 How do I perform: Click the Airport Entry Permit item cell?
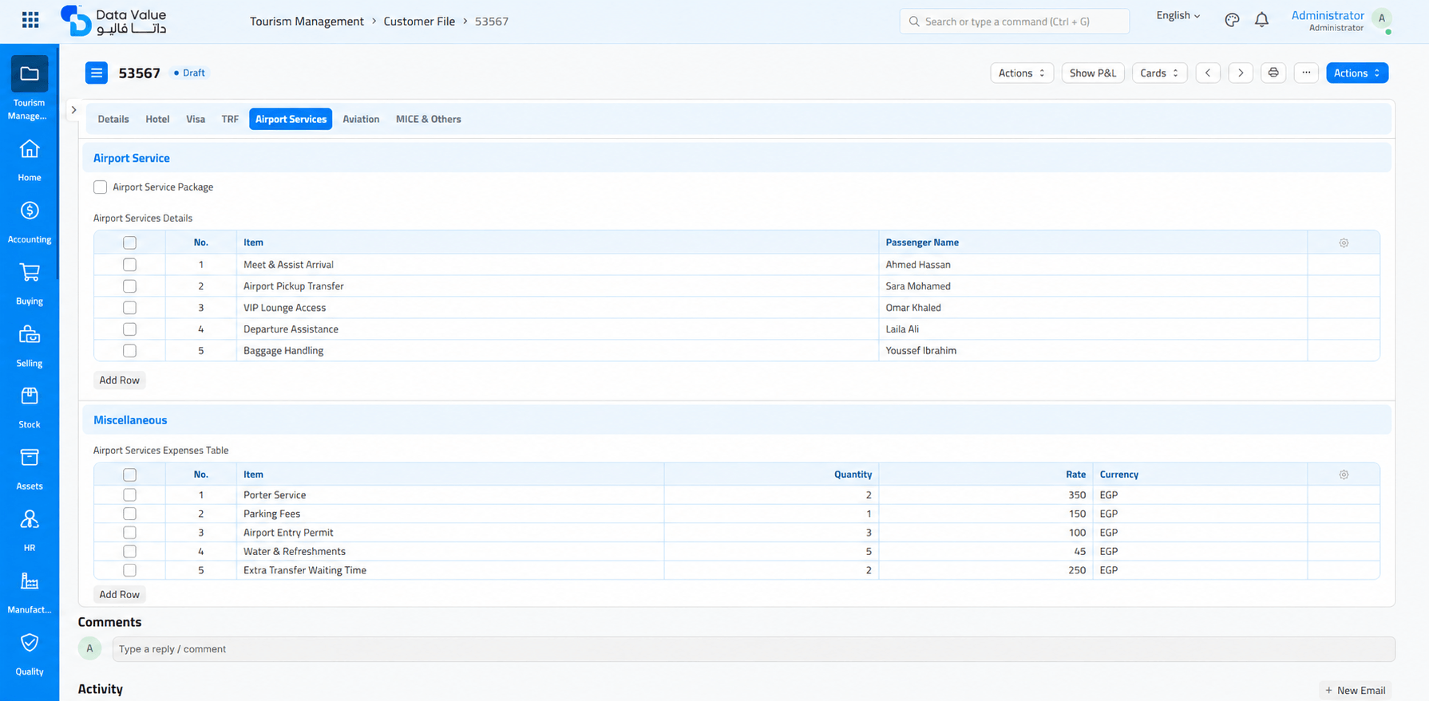tap(450, 533)
